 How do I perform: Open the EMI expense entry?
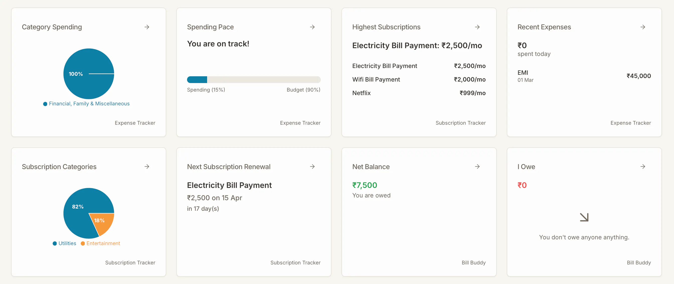(584, 76)
